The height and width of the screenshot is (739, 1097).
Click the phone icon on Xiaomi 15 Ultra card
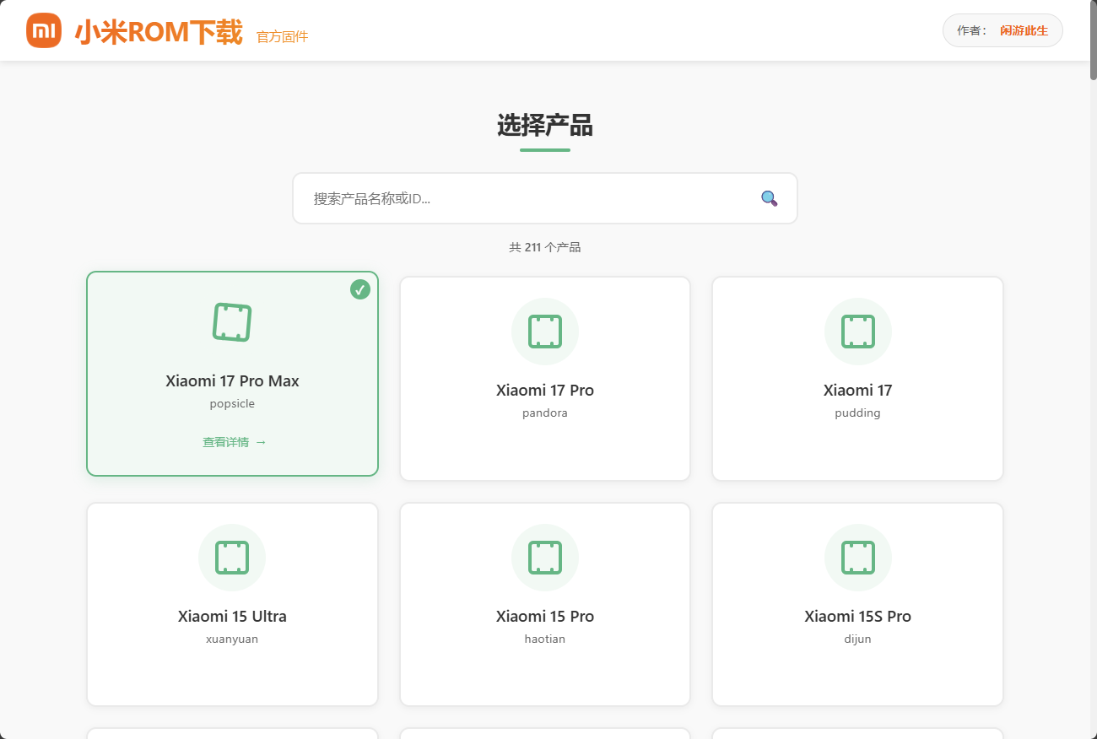pos(232,558)
